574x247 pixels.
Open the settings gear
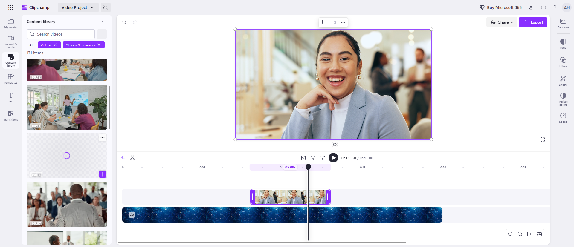(544, 7)
